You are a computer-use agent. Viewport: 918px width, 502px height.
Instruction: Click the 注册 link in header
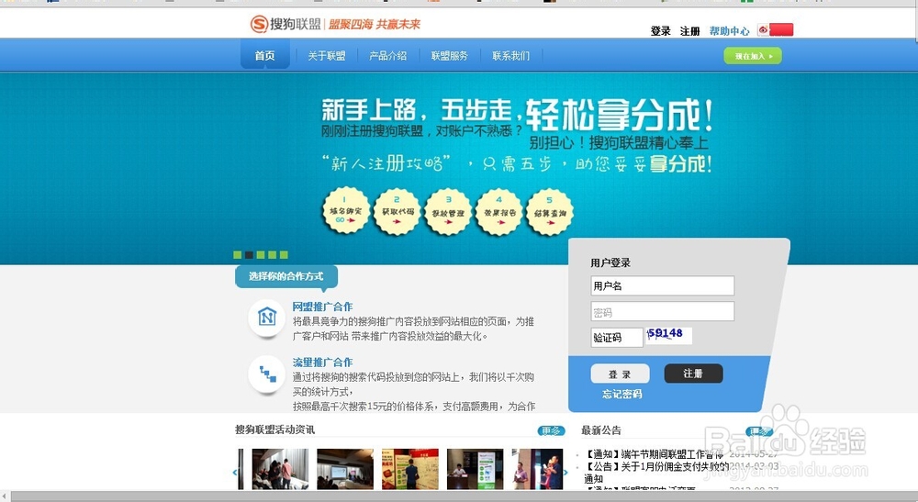click(x=689, y=31)
